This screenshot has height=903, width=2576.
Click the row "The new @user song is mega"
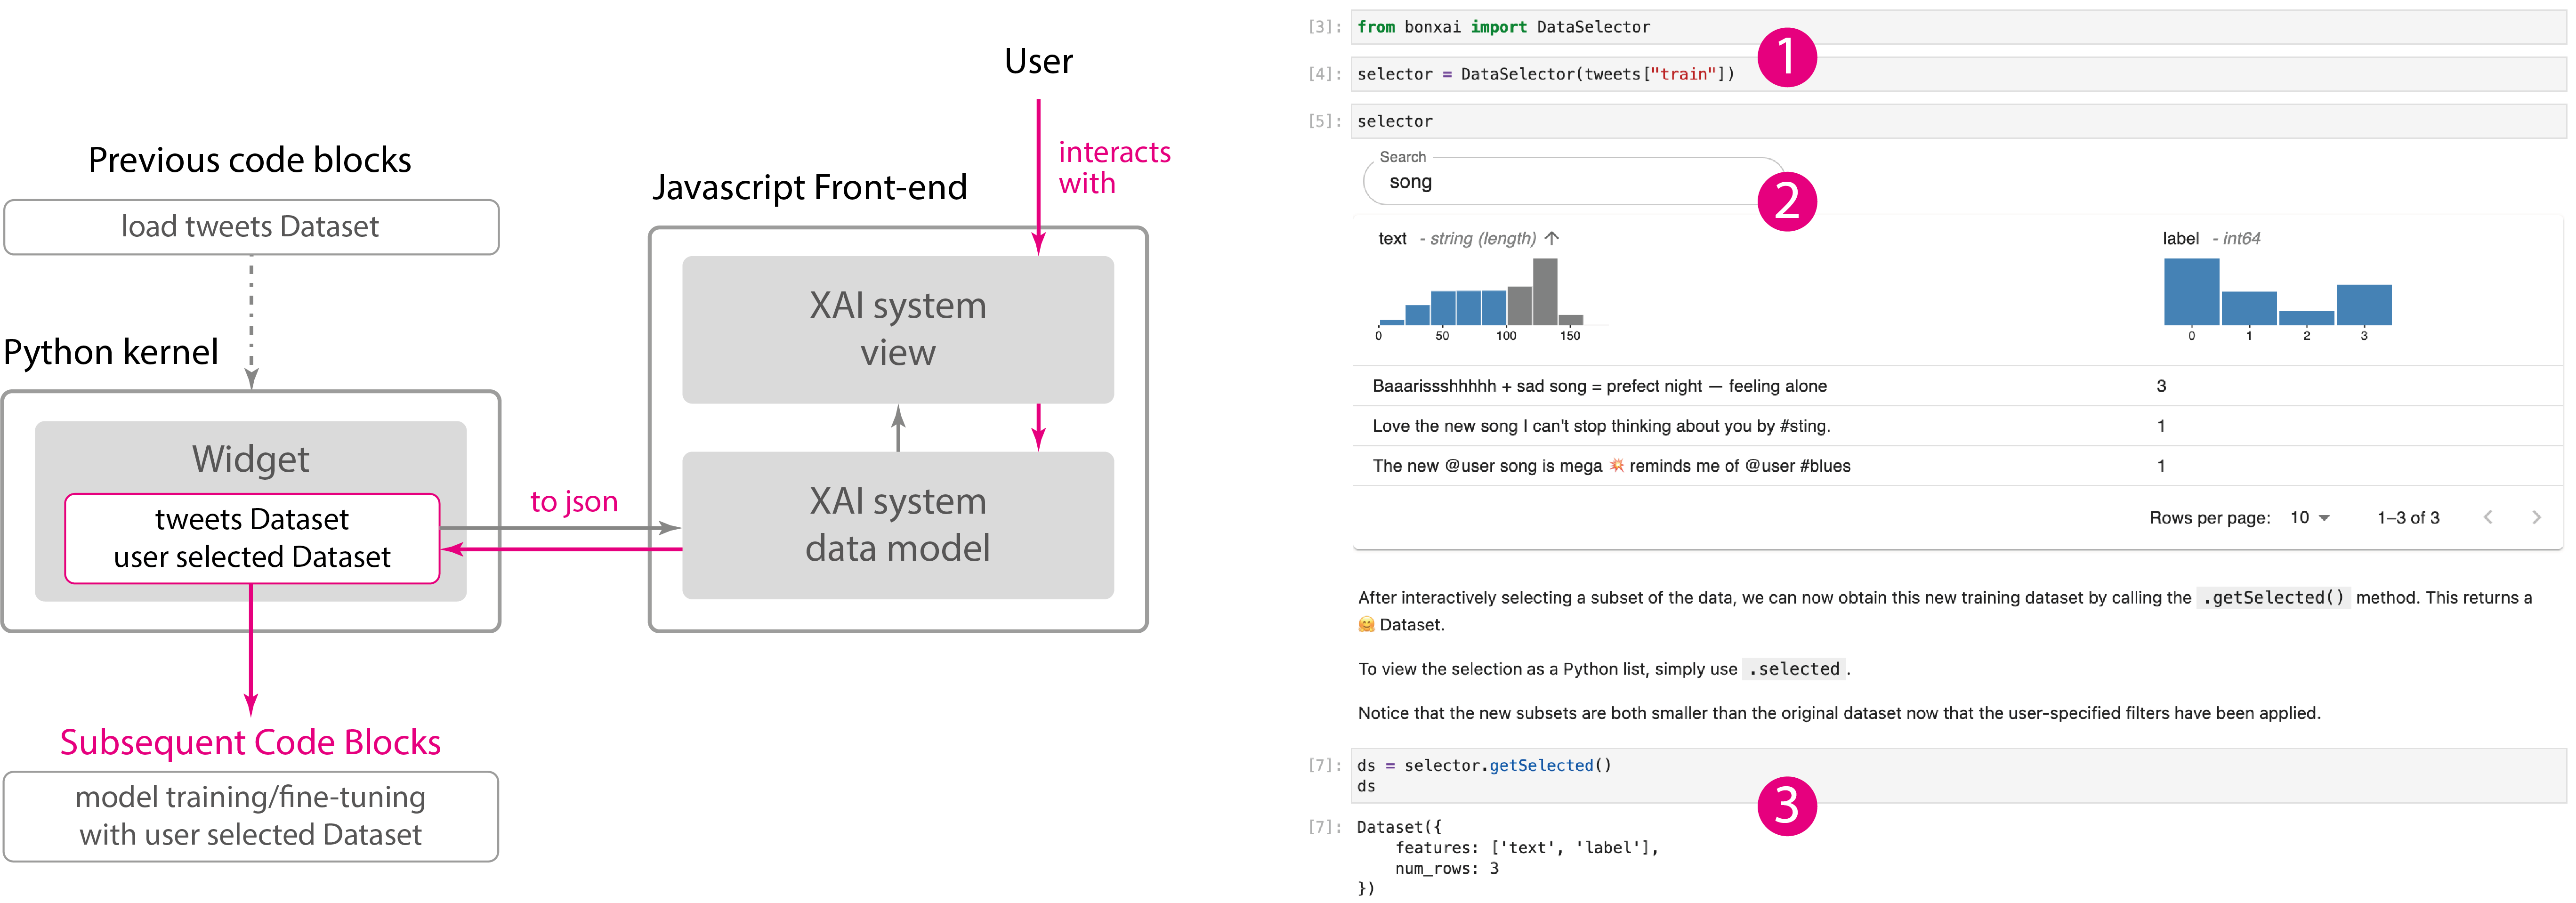(1957, 466)
